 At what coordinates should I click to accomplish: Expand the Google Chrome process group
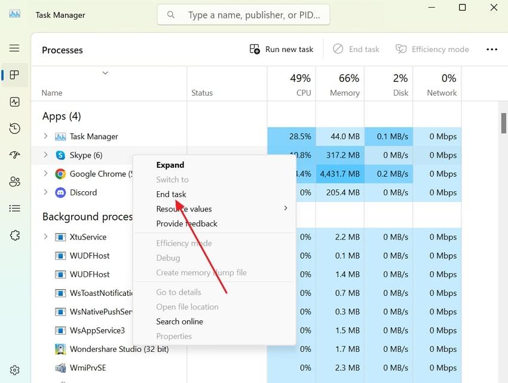tap(45, 174)
